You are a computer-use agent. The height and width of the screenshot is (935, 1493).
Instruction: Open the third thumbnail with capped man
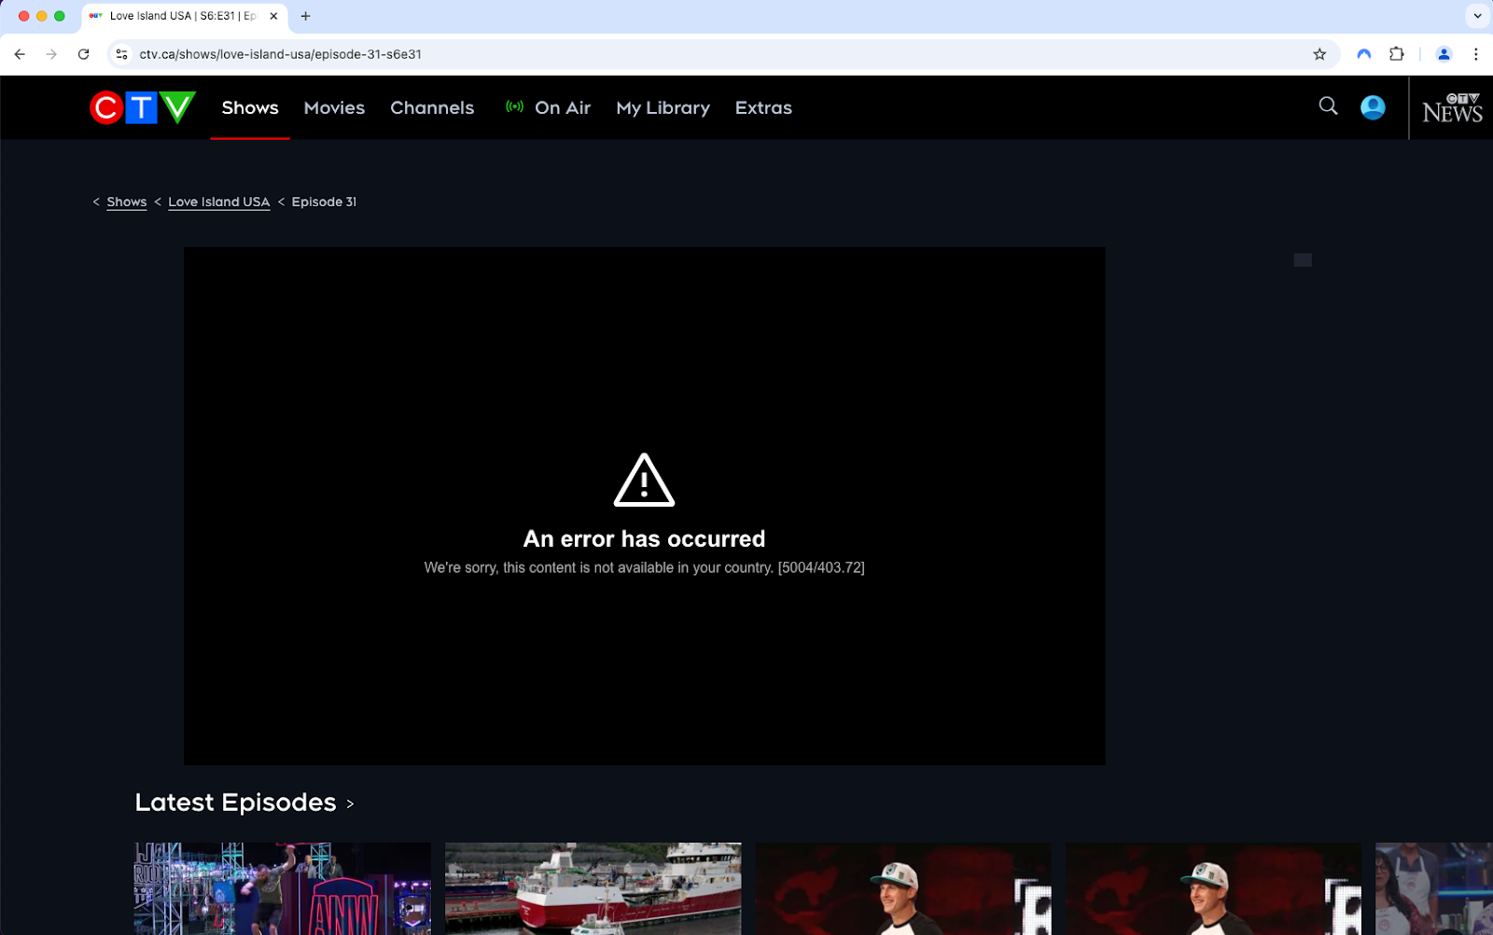[903, 888]
